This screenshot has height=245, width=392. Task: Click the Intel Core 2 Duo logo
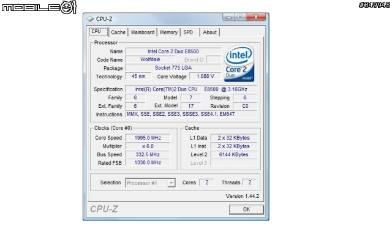point(239,63)
